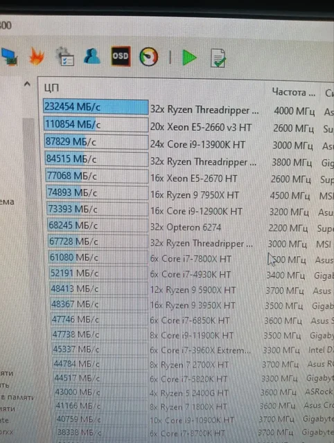This screenshot has width=334, height=443.
Task: Click the computer monitor icon
Action: pos(10,57)
